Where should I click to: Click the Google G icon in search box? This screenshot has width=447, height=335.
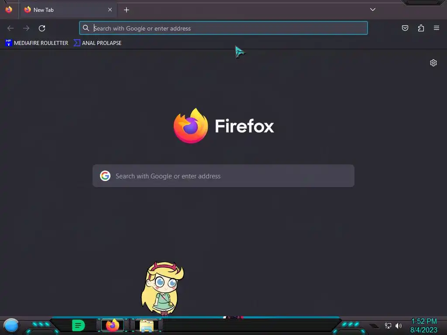(x=105, y=176)
